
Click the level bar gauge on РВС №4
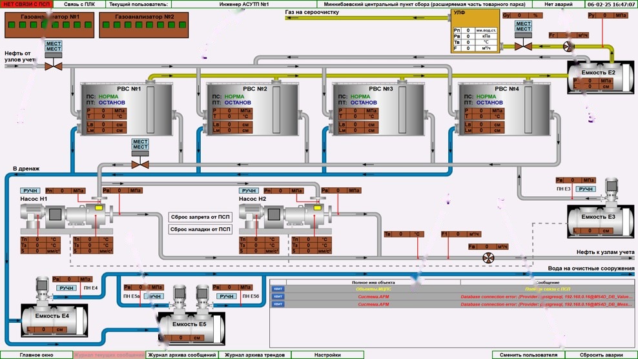(x=528, y=110)
